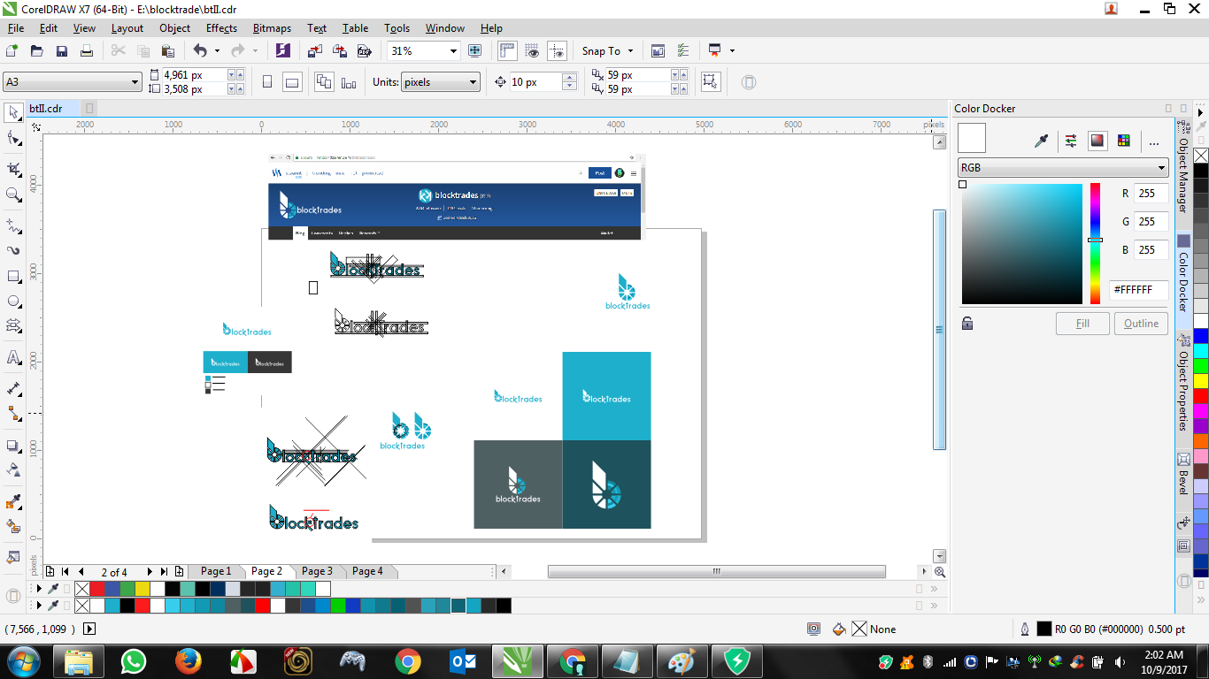The width and height of the screenshot is (1209, 679).
Task: Open the Snap To dropdown
Action: [x=630, y=51]
